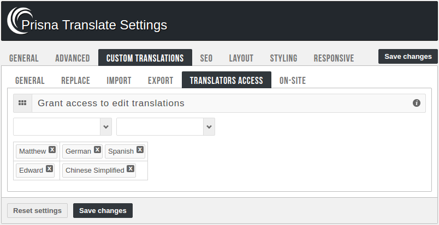Remove translator Matthew with x icon
Viewport: 439px width, 225px height.
point(52,150)
